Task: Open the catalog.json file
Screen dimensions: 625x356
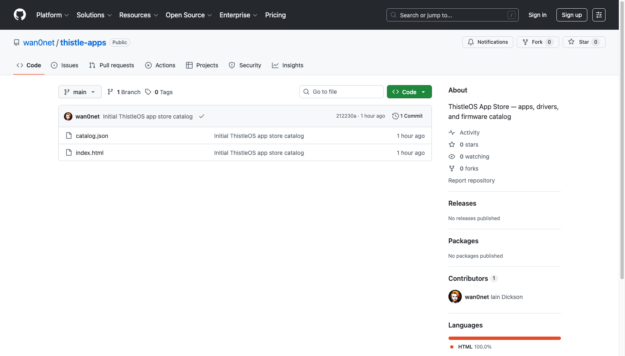Action: (x=92, y=136)
